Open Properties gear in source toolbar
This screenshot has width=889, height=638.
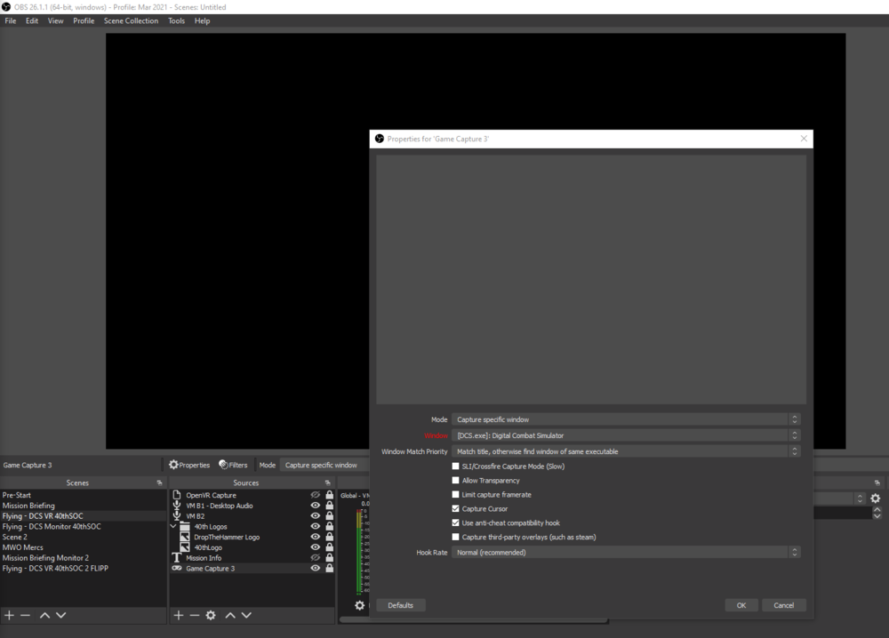pos(189,465)
